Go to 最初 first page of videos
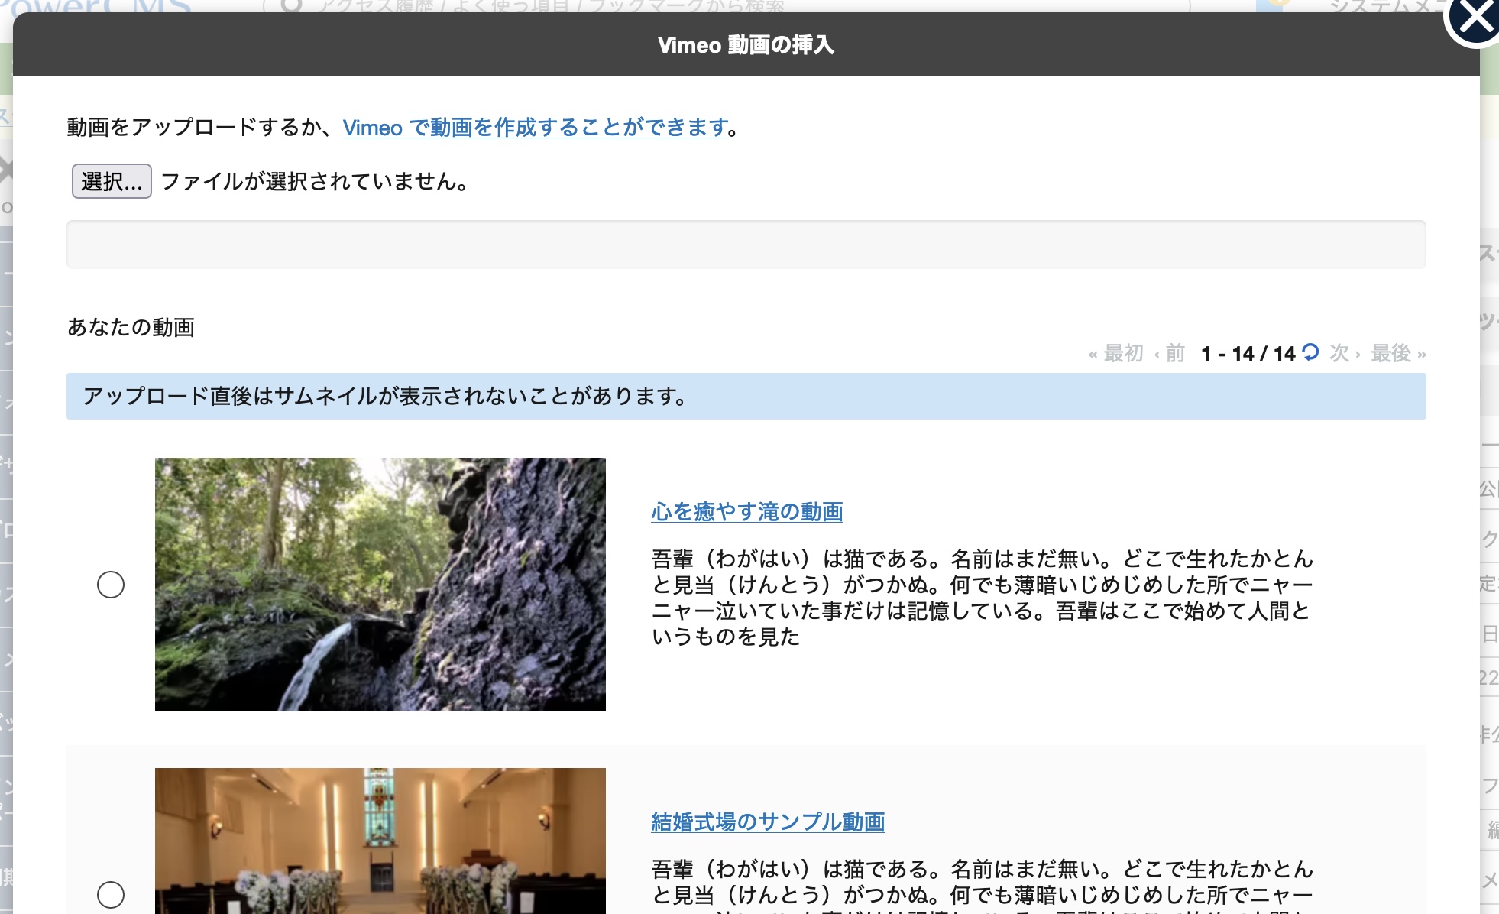This screenshot has height=914, width=1499. click(x=1116, y=353)
